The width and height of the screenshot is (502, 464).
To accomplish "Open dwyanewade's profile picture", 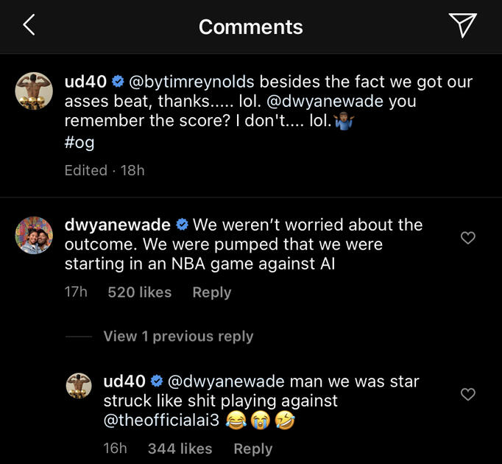I will coord(34,235).
